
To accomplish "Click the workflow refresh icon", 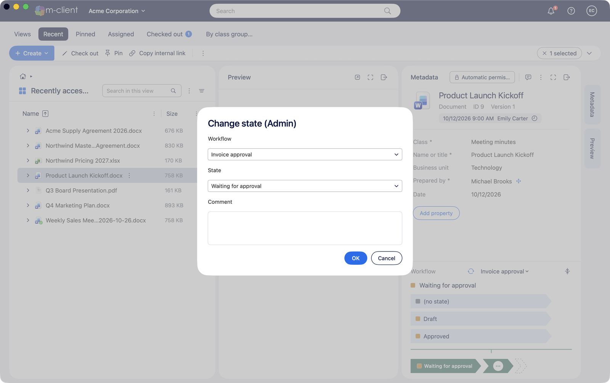I will point(471,271).
